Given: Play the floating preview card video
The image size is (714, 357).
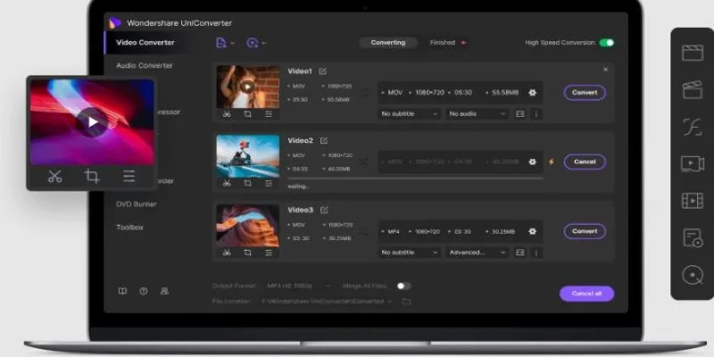Looking at the screenshot, I should click(x=93, y=122).
